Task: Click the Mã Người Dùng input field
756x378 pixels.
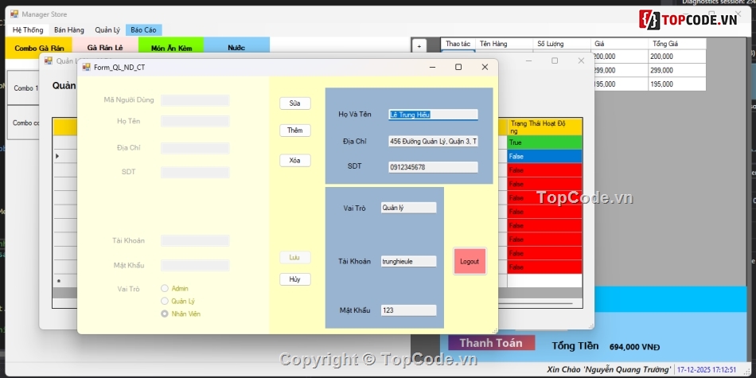Action: pyautogui.click(x=195, y=100)
